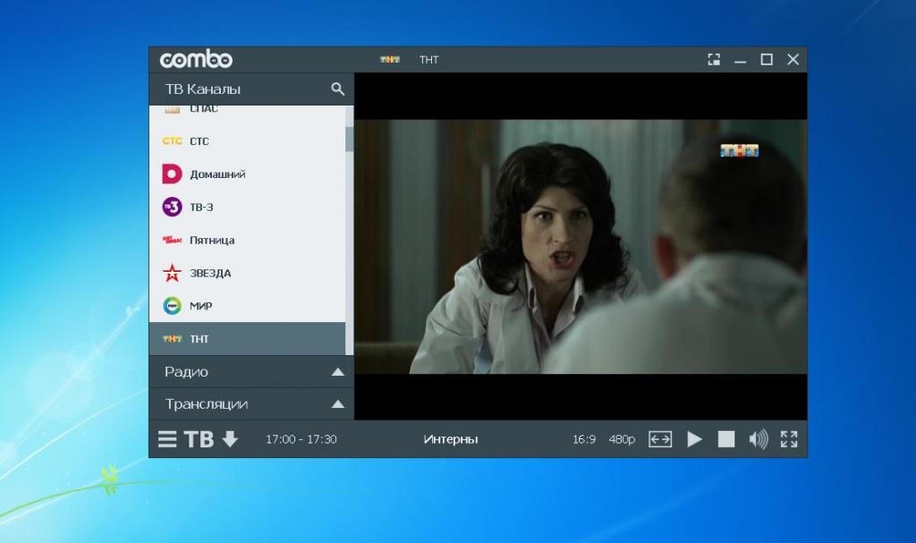The image size is (916, 543).
Task: Open the Трансляции section
Action: [251, 403]
